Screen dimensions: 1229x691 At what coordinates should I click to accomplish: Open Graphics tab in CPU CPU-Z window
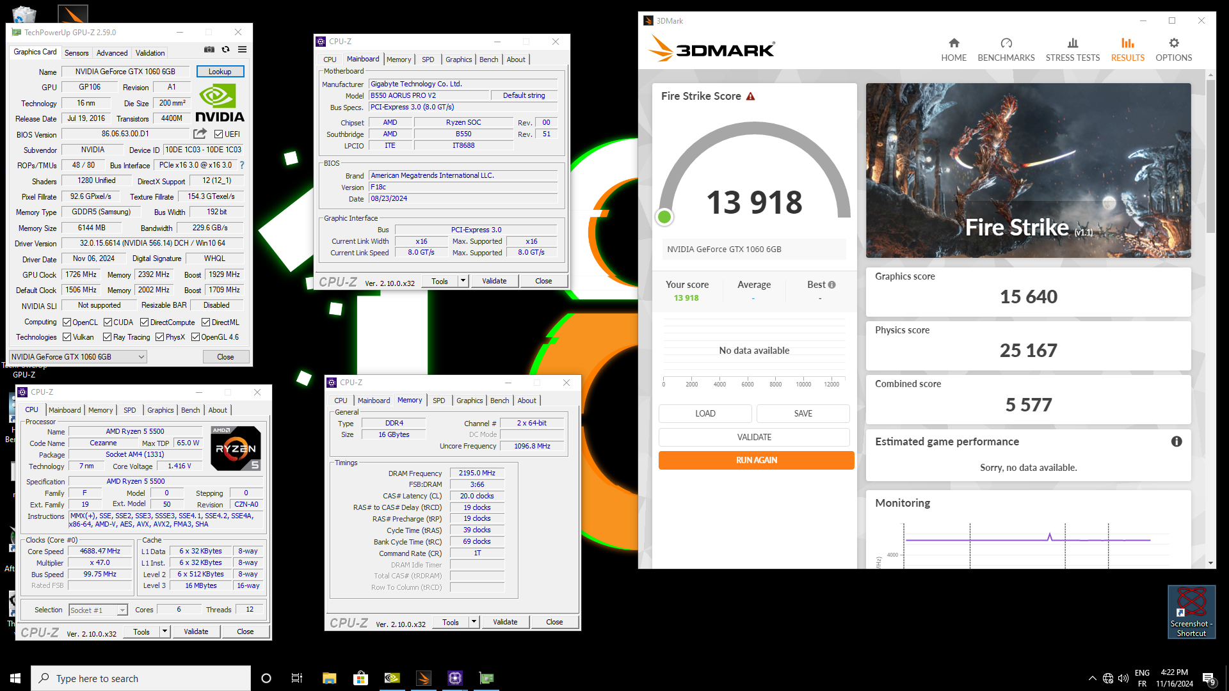tap(161, 410)
